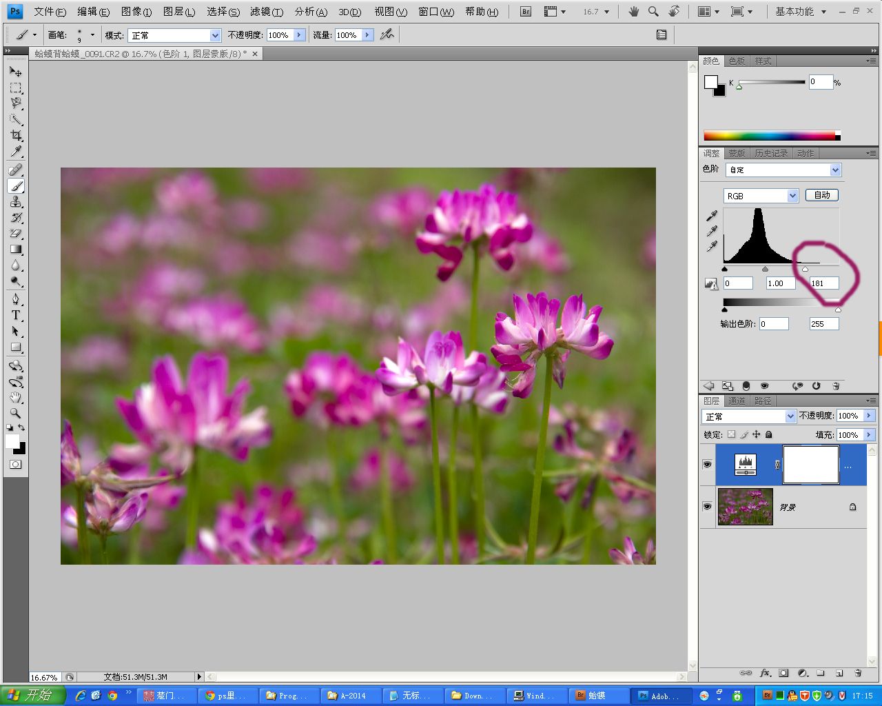
Task: Reset adjustment to defaults icon
Action: [817, 386]
